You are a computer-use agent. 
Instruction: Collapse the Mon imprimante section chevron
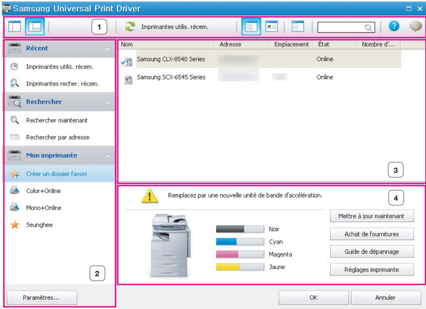click(x=107, y=156)
